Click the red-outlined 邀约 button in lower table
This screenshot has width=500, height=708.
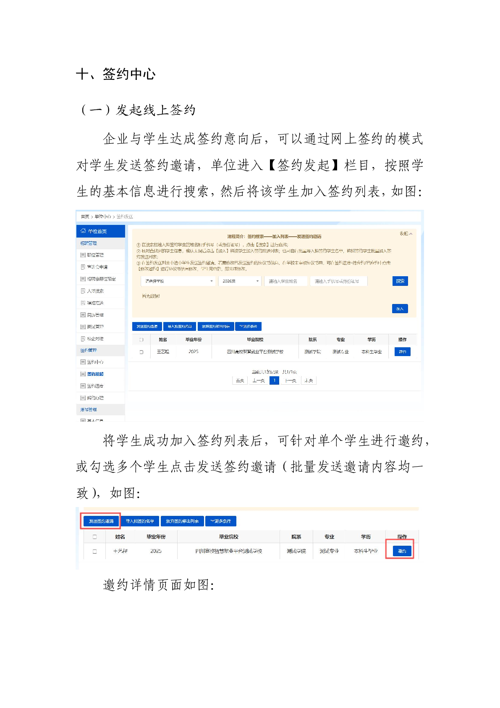click(x=402, y=551)
